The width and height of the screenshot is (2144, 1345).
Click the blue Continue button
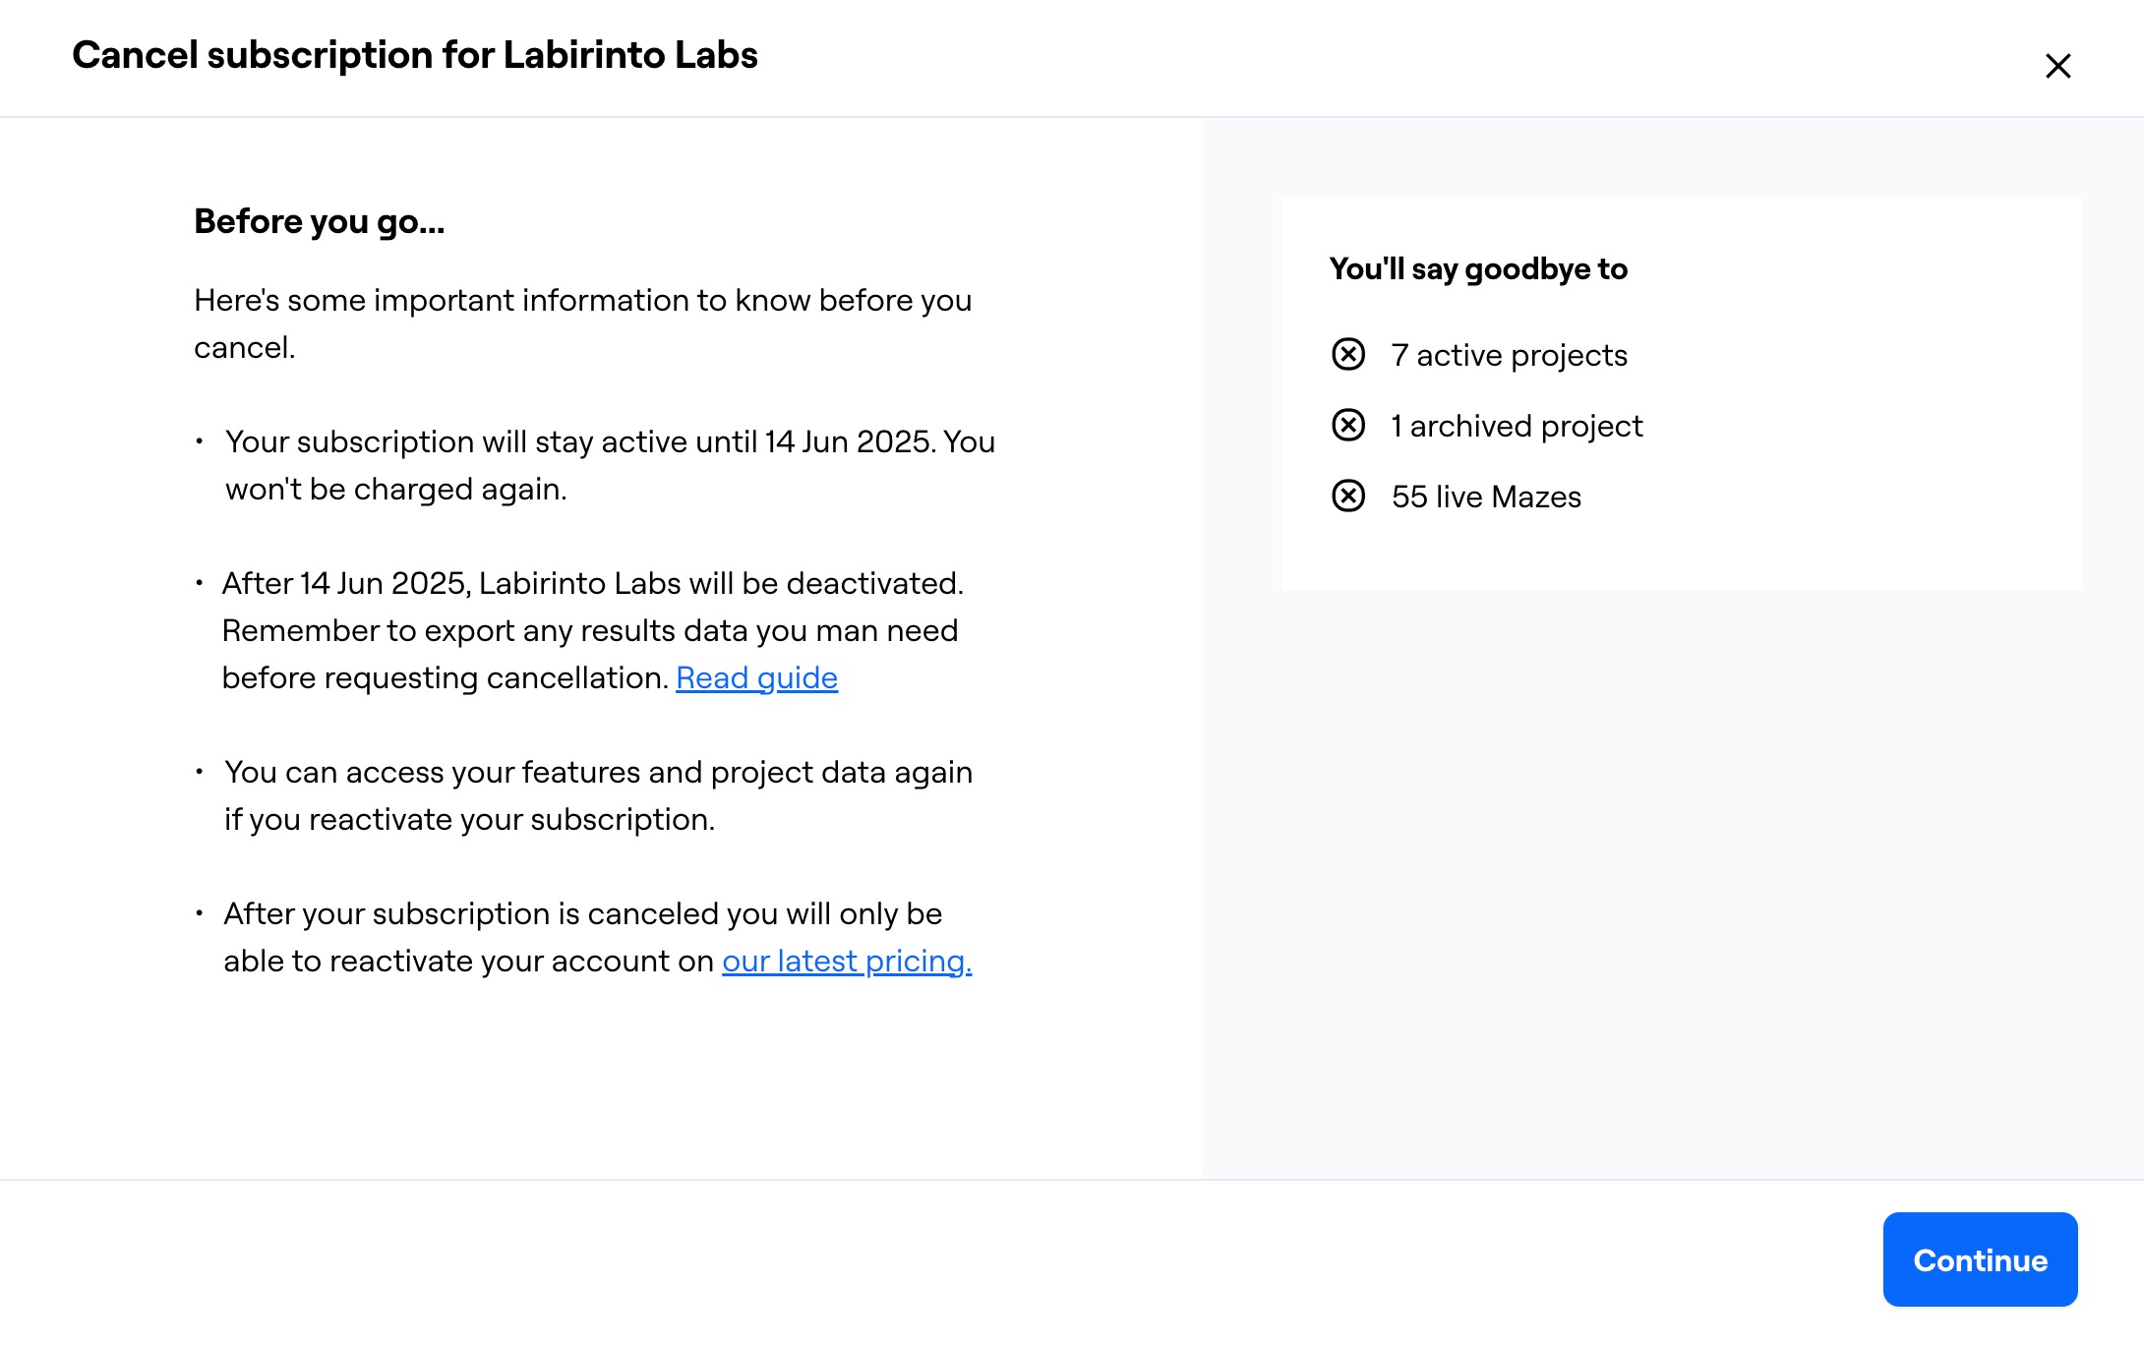[x=1980, y=1258]
